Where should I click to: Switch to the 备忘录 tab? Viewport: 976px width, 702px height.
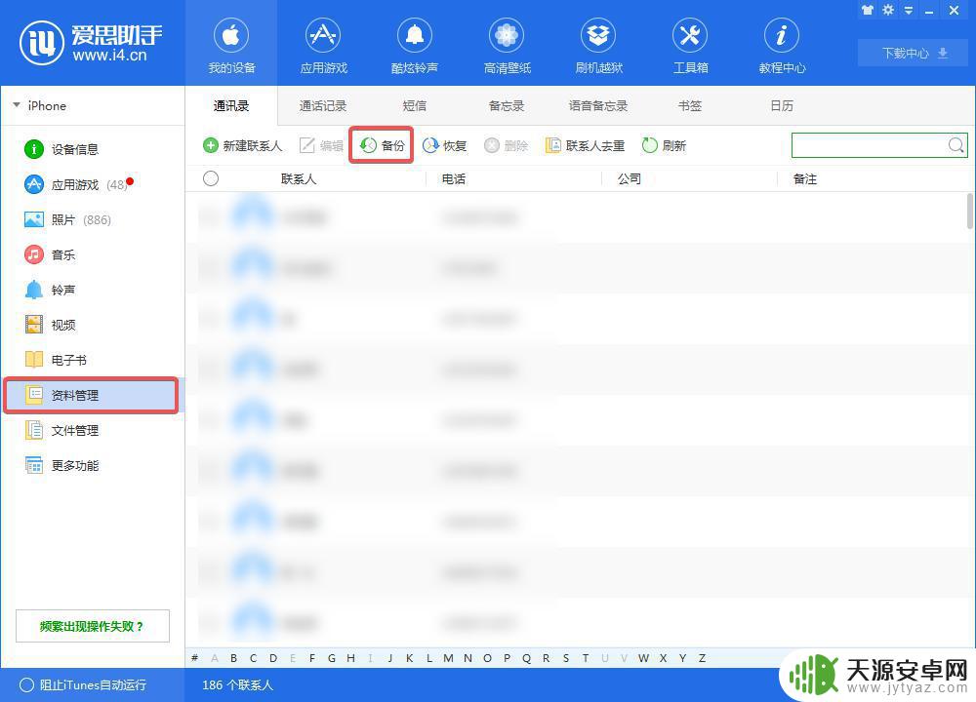point(506,105)
